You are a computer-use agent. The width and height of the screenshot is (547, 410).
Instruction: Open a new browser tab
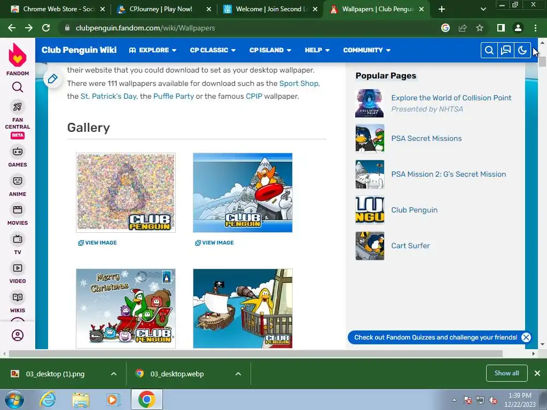(x=442, y=9)
